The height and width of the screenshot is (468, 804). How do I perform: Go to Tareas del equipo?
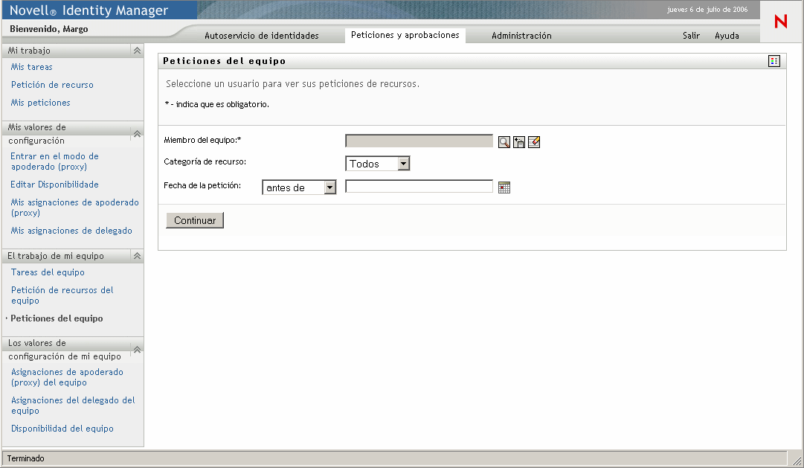tap(48, 272)
